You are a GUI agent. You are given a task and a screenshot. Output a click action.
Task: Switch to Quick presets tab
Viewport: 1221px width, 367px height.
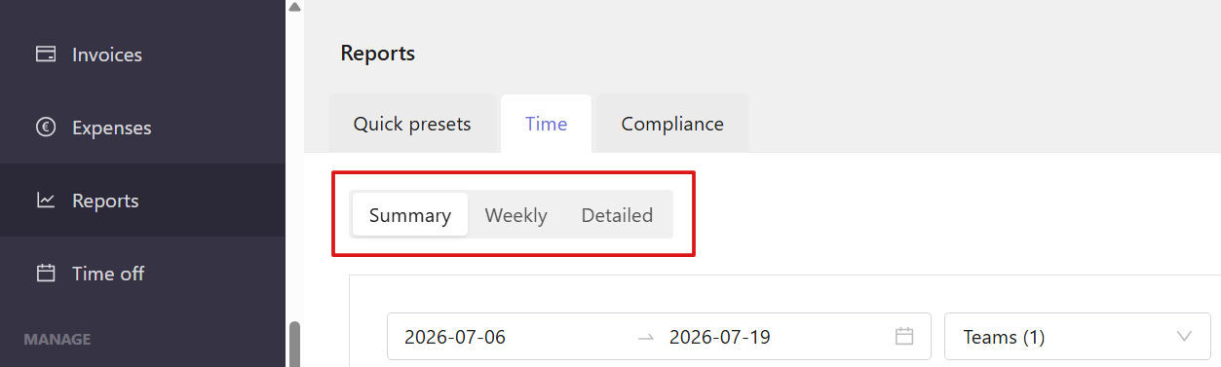click(412, 124)
